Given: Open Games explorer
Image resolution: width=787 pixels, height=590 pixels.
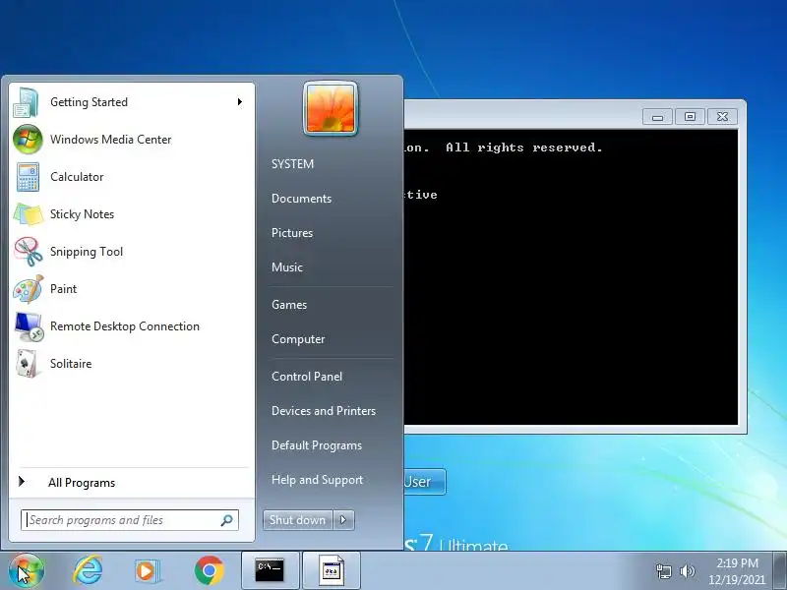Looking at the screenshot, I should (289, 305).
